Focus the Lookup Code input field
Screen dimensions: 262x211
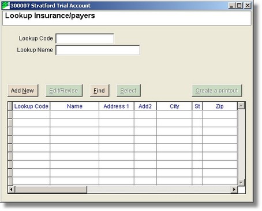point(85,39)
